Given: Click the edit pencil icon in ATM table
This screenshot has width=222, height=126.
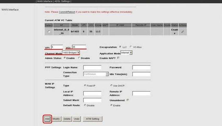Looking at the screenshot, I should (182, 32).
